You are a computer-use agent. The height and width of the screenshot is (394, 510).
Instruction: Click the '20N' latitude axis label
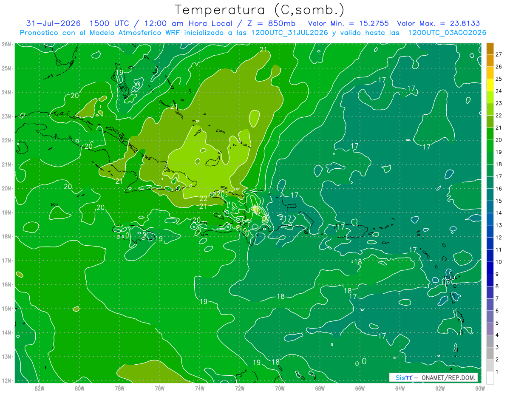6,188
